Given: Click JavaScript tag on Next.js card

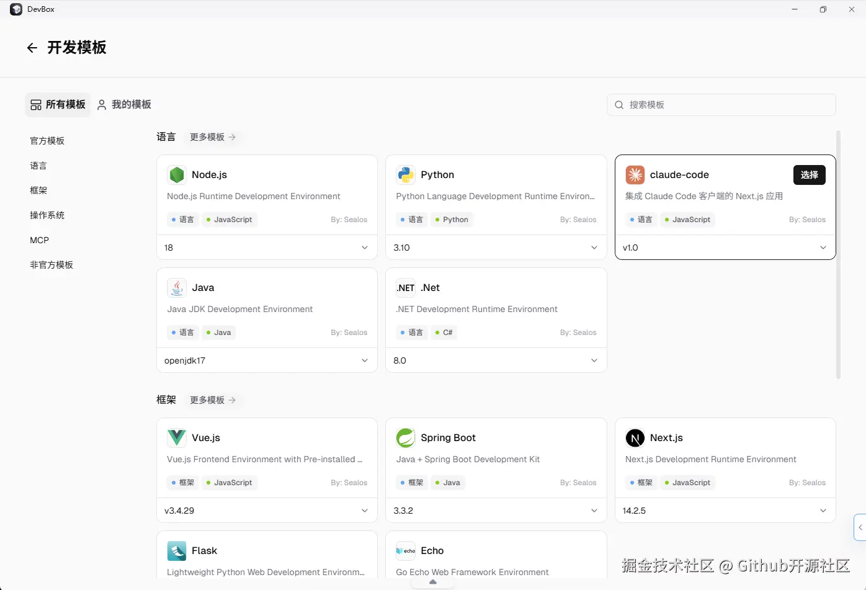Looking at the screenshot, I should pos(687,483).
